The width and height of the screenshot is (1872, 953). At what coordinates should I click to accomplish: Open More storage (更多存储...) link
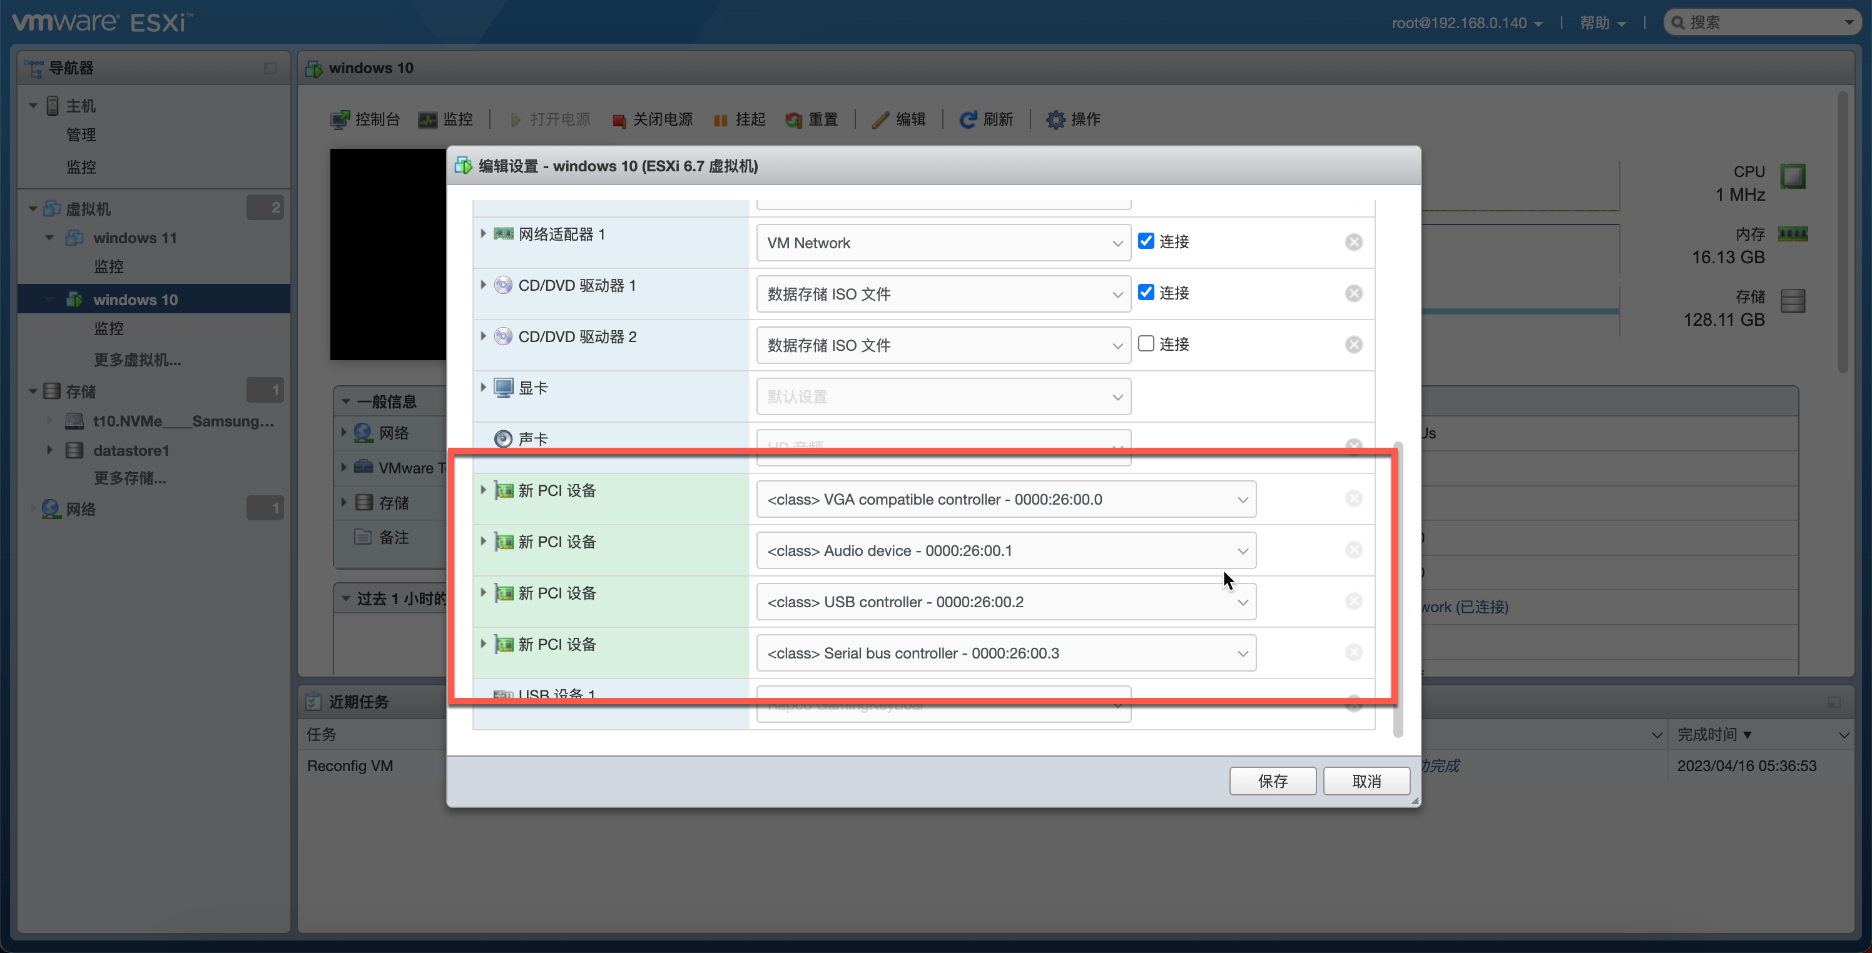tap(130, 478)
